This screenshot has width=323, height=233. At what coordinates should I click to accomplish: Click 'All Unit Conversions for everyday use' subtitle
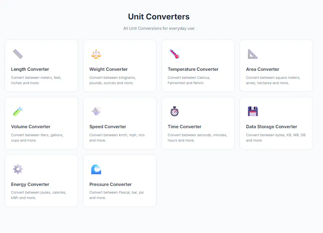(159, 28)
